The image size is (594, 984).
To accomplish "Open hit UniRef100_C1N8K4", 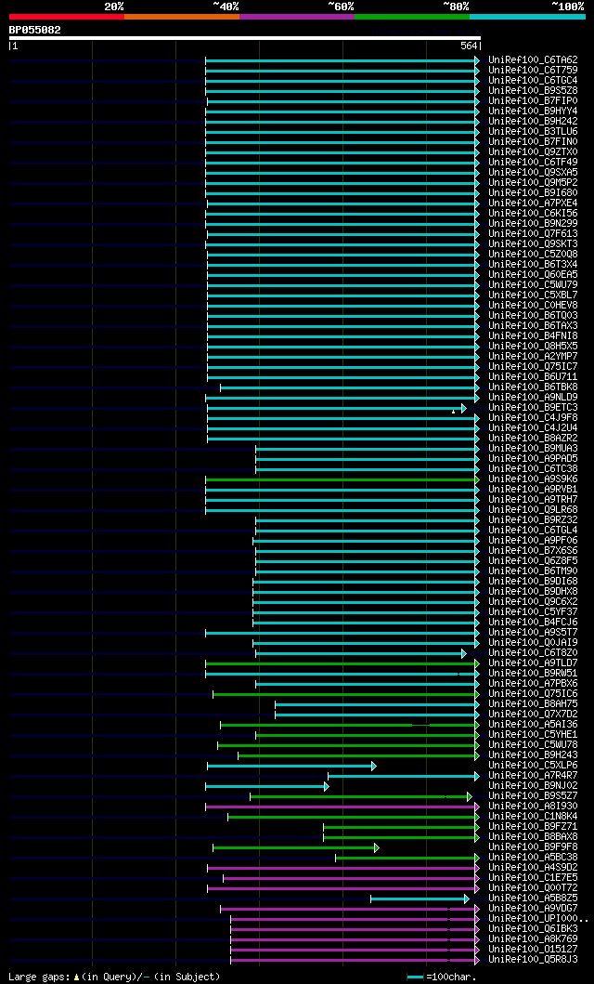I will pos(534,817).
